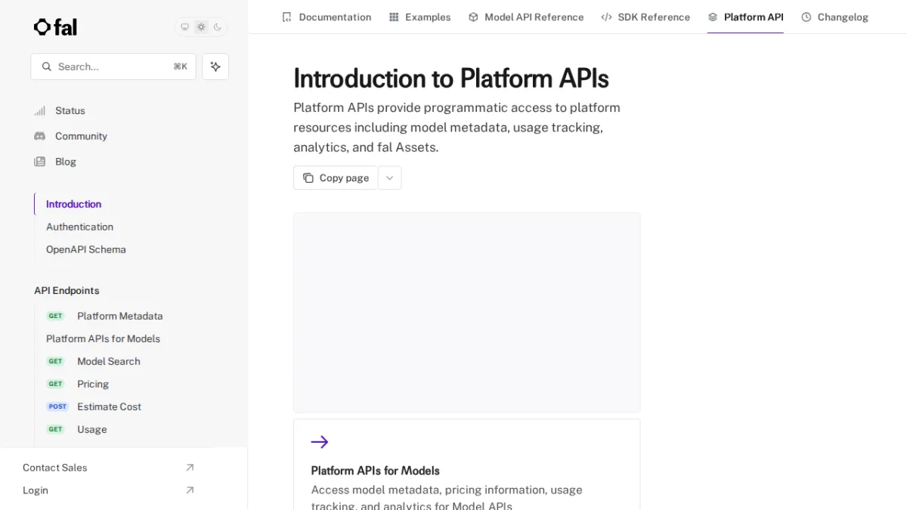907x510 pixels.
Task: Open the Community link
Action: coord(81,136)
